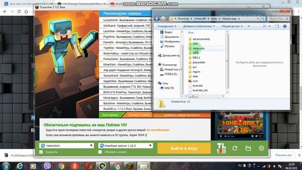
Task: Click the Explorer view mode icon
Action: tap(265, 26)
